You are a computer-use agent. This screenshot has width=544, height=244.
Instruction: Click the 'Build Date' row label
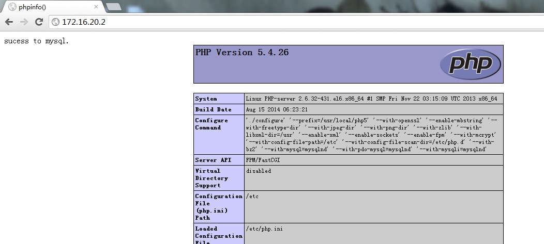pyautogui.click(x=213, y=109)
